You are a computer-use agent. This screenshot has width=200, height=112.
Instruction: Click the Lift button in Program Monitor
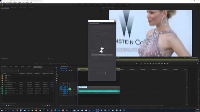pos(159,63)
